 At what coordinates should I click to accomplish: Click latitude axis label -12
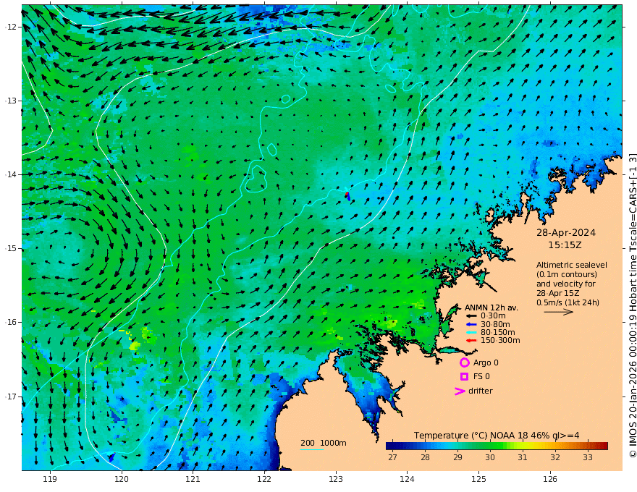tap(11, 27)
